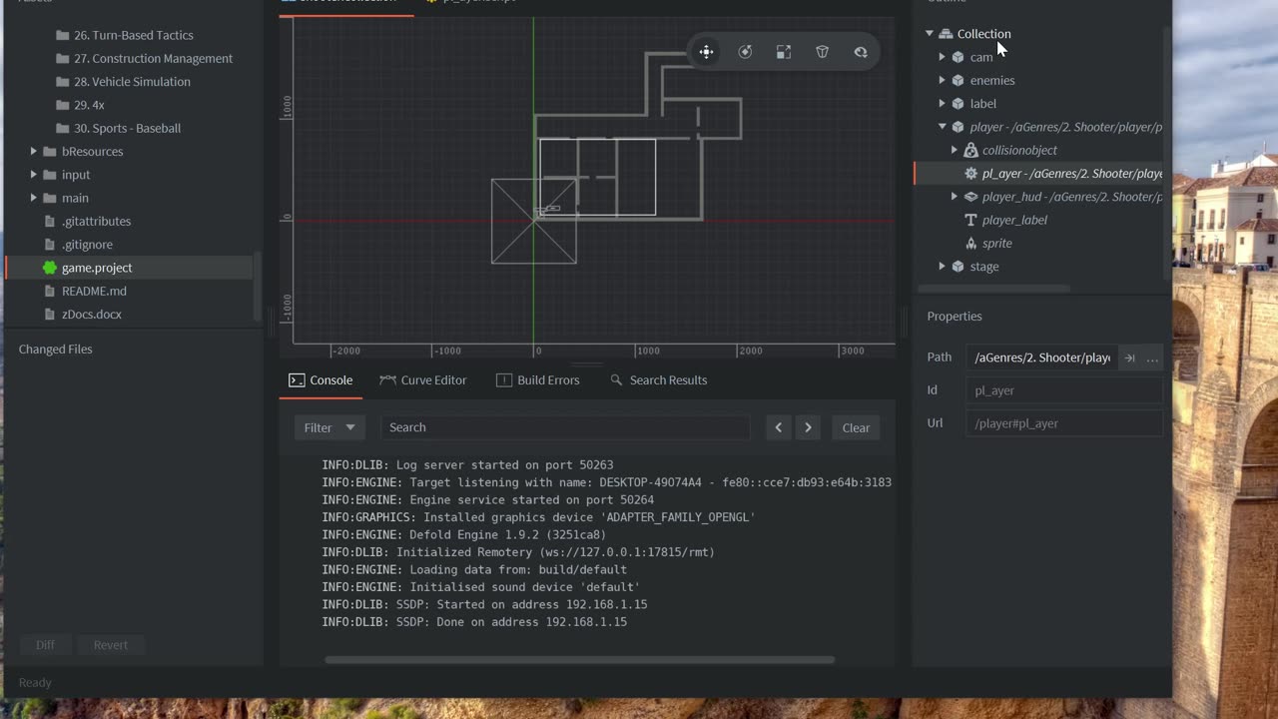Click the Diff button

point(45,645)
